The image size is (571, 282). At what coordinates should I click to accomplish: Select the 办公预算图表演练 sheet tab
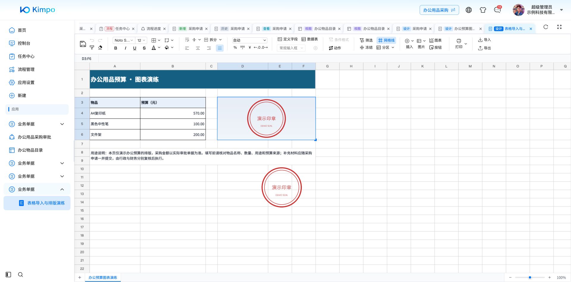(103, 278)
